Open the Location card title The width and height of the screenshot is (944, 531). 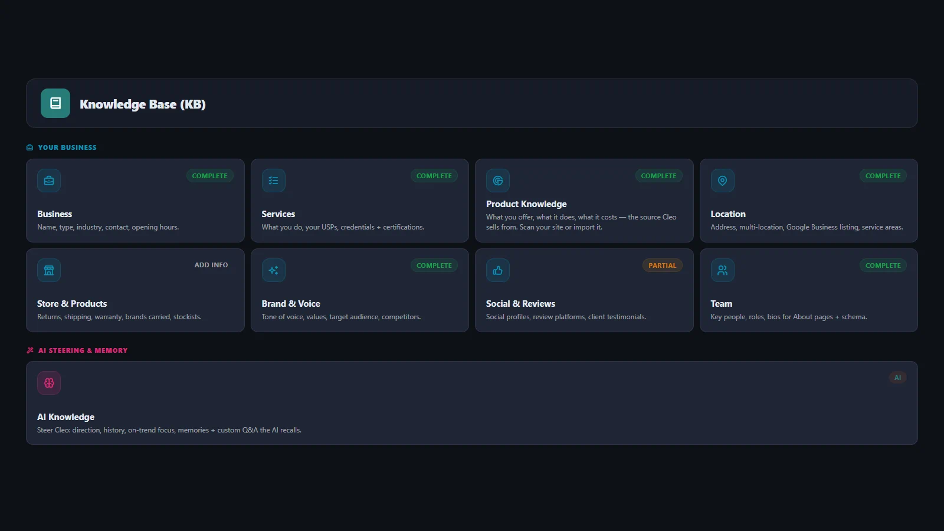point(728,214)
